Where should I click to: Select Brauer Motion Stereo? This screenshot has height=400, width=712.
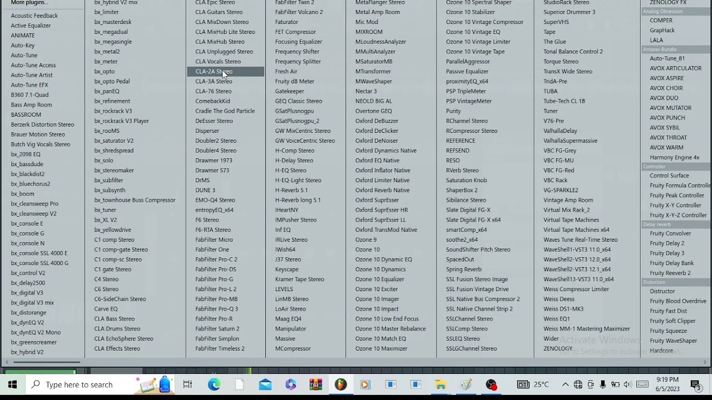[38, 134]
